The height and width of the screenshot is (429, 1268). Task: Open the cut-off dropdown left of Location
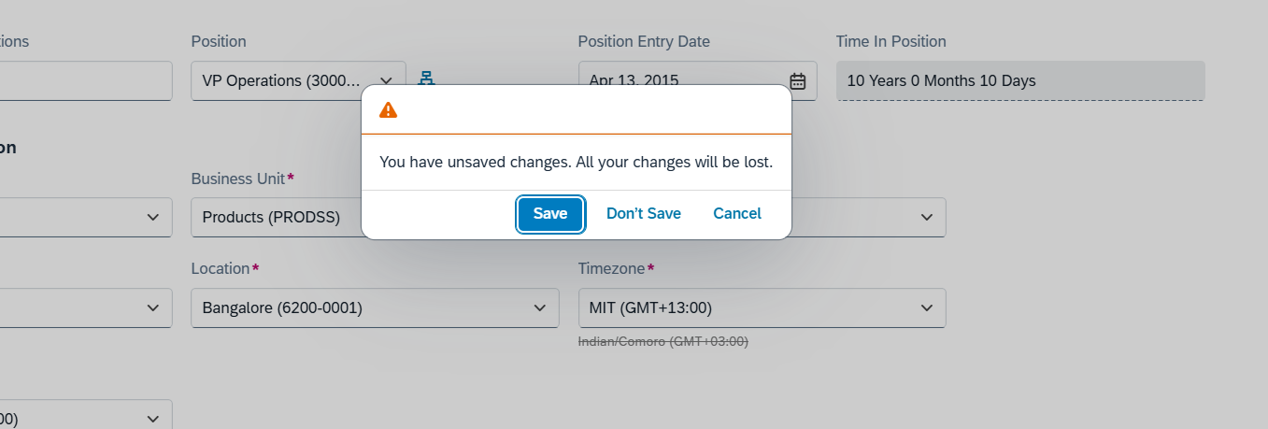click(x=86, y=307)
